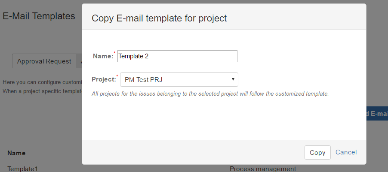Select the Template1 row entry
Image resolution: width=388 pixels, height=172 pixels.
click(x=22, y=169)
